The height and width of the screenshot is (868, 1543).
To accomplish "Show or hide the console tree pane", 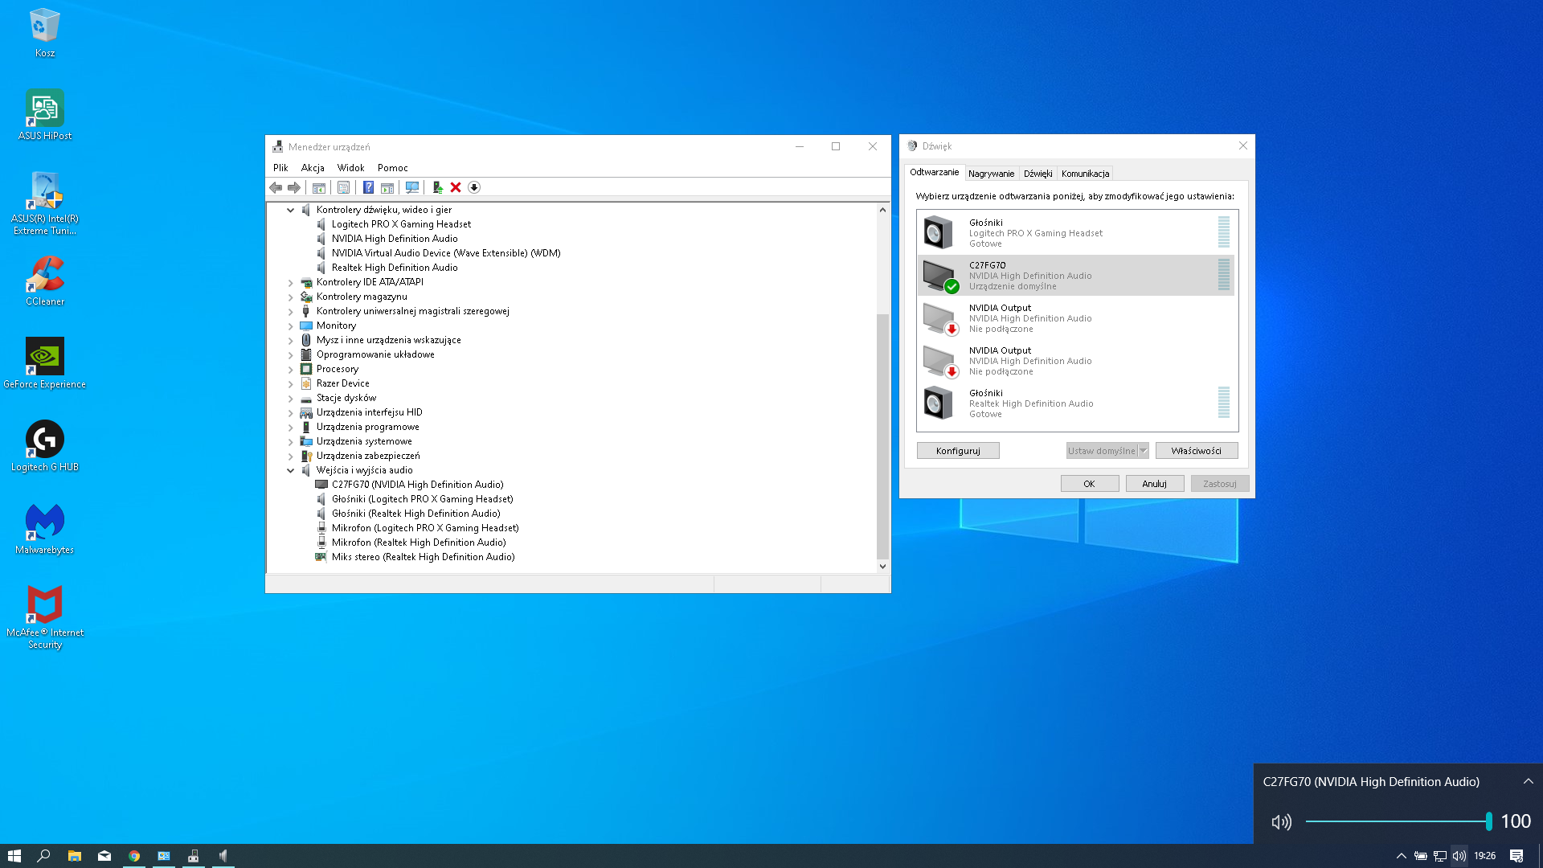I will tap(319, 187).
